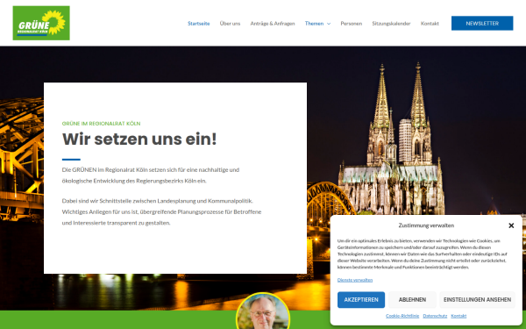Click the Grüne Regionalrat Köln logo
This screenshot has width=526, height=329.
(41, 23)
